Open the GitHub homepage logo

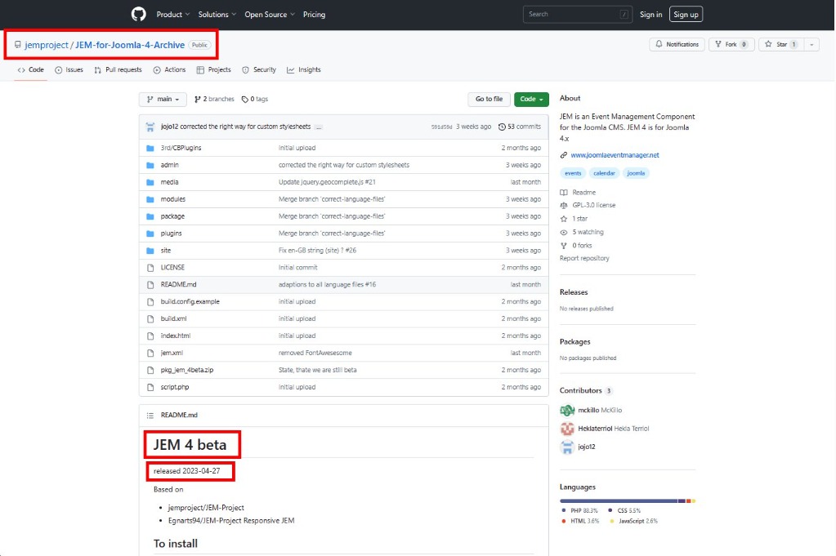[x=139, y=15]
